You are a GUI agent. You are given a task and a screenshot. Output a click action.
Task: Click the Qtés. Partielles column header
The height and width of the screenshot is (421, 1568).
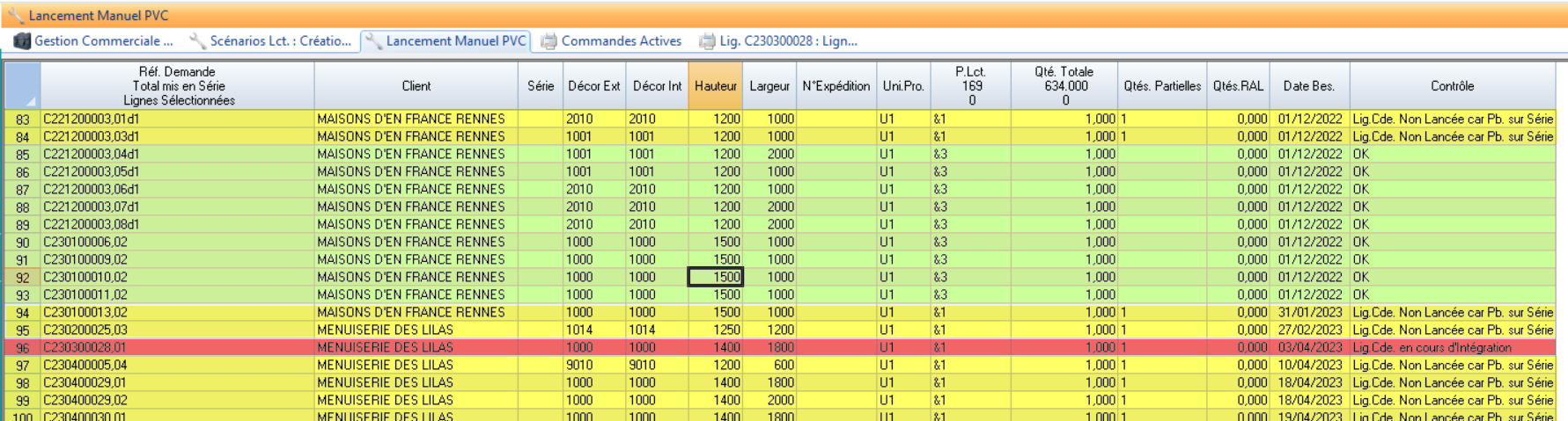(1162, 86)
